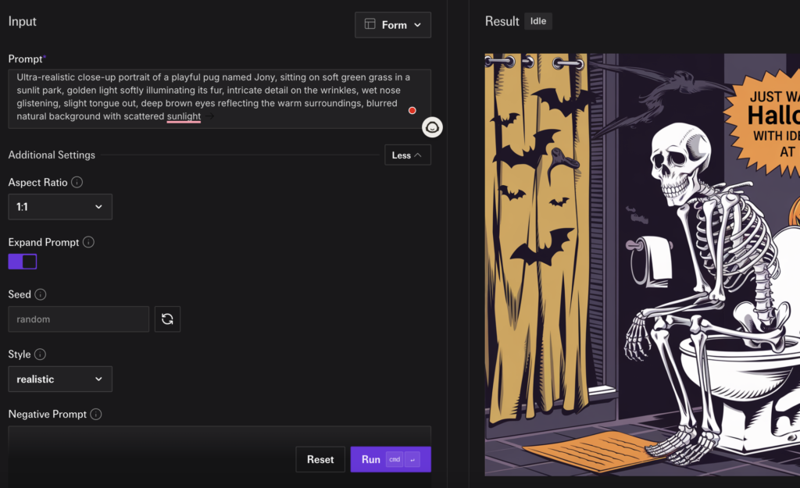Image resolution: width=800 pixels, height=488 pixels.
Task: Show the Seed info tooltip icon
Action: coord(41,294)
